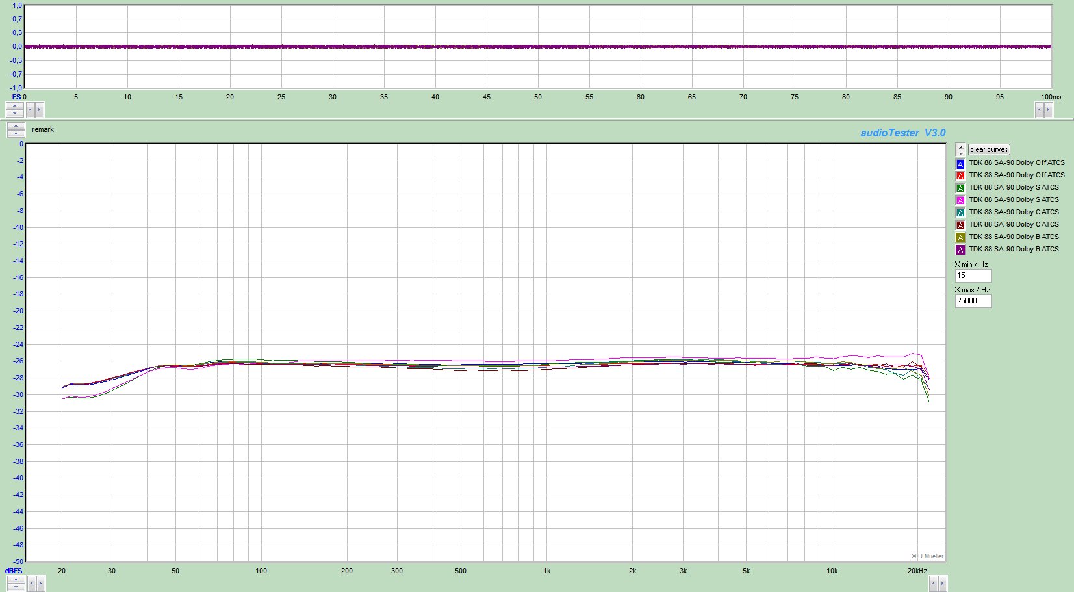
Task: Click left arrow below the 100ms time mark
Action: coord(1039,110)
